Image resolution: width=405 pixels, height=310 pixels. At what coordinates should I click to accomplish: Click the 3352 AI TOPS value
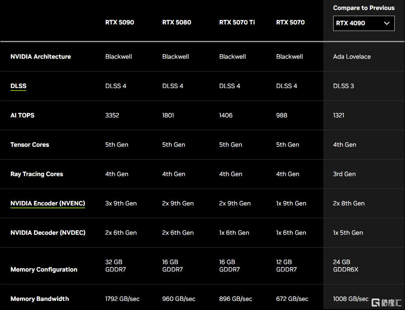(112, 115)
